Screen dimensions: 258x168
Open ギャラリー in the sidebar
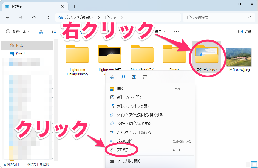(21, 54)
